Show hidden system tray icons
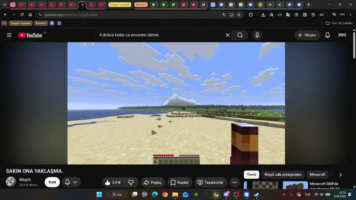The image size is (356, 200). tap(284, 194)
